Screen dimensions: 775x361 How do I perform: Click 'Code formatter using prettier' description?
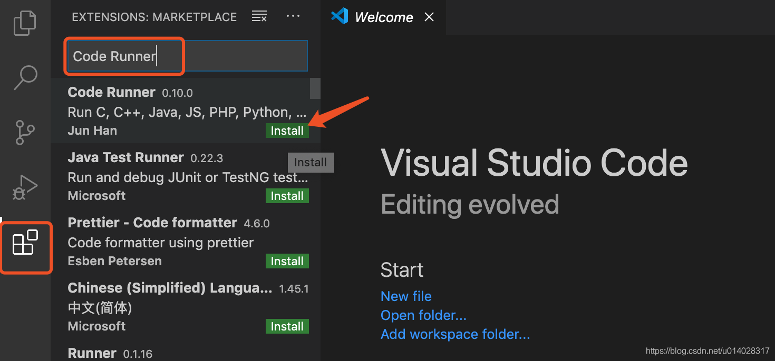pos(161,243)
